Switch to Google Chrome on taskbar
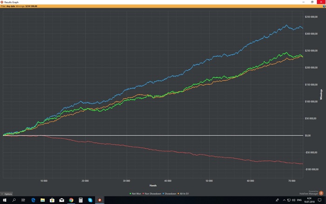The image size is (326, 204). pos(71,200)
